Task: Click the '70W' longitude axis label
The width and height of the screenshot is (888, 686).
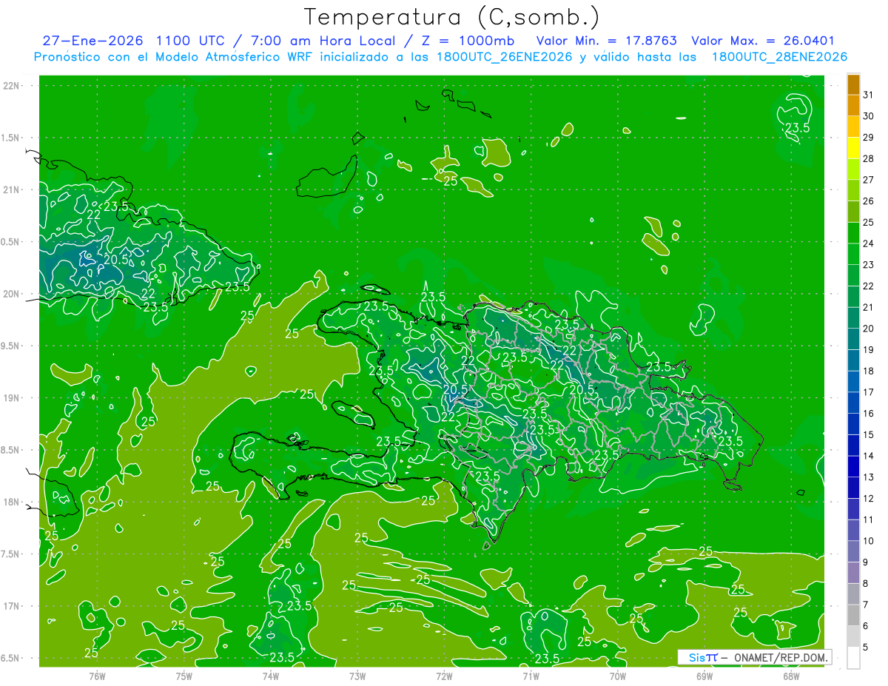Action: click(x=618, y=676)
